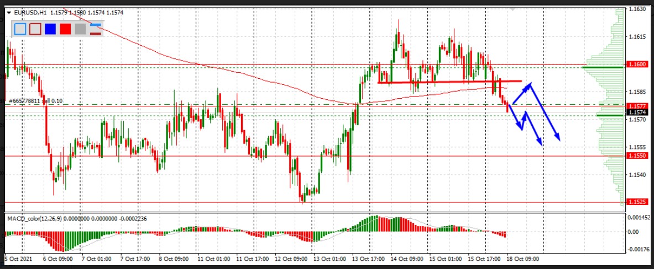The width and height of the screenshot is (654, 269).
Task: Select the blue outlined rectangle tool
Action: tap(20, 29)
